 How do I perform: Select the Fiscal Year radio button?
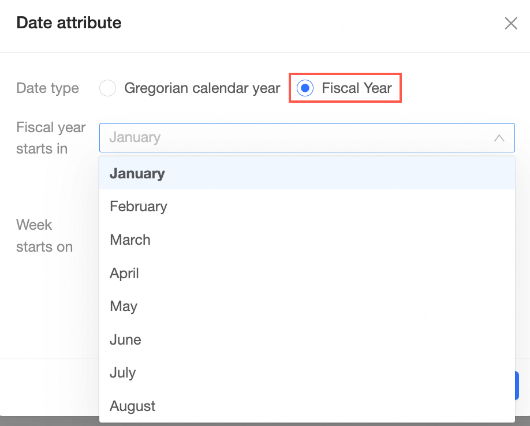[x=305, y=88]
